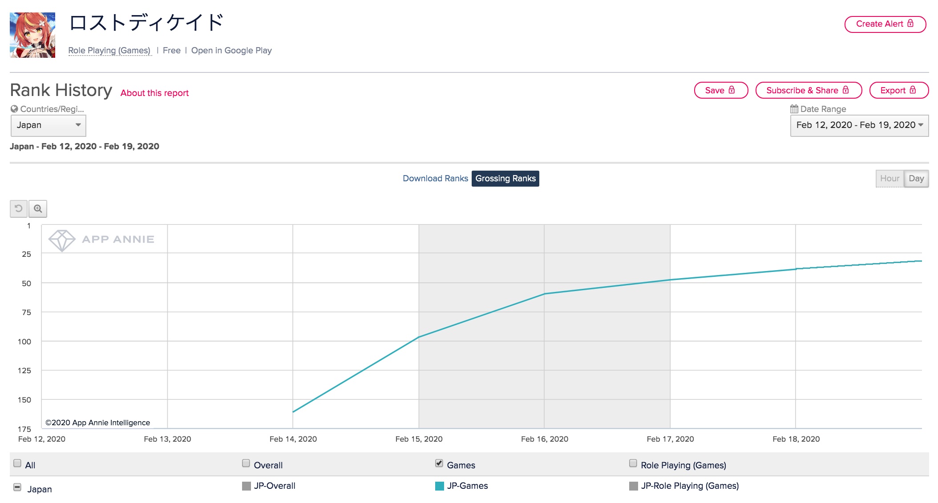Click JP-Role Playing (Games) legend label
The height and width of the screenshot is (503, 938).
pos(690,486)
